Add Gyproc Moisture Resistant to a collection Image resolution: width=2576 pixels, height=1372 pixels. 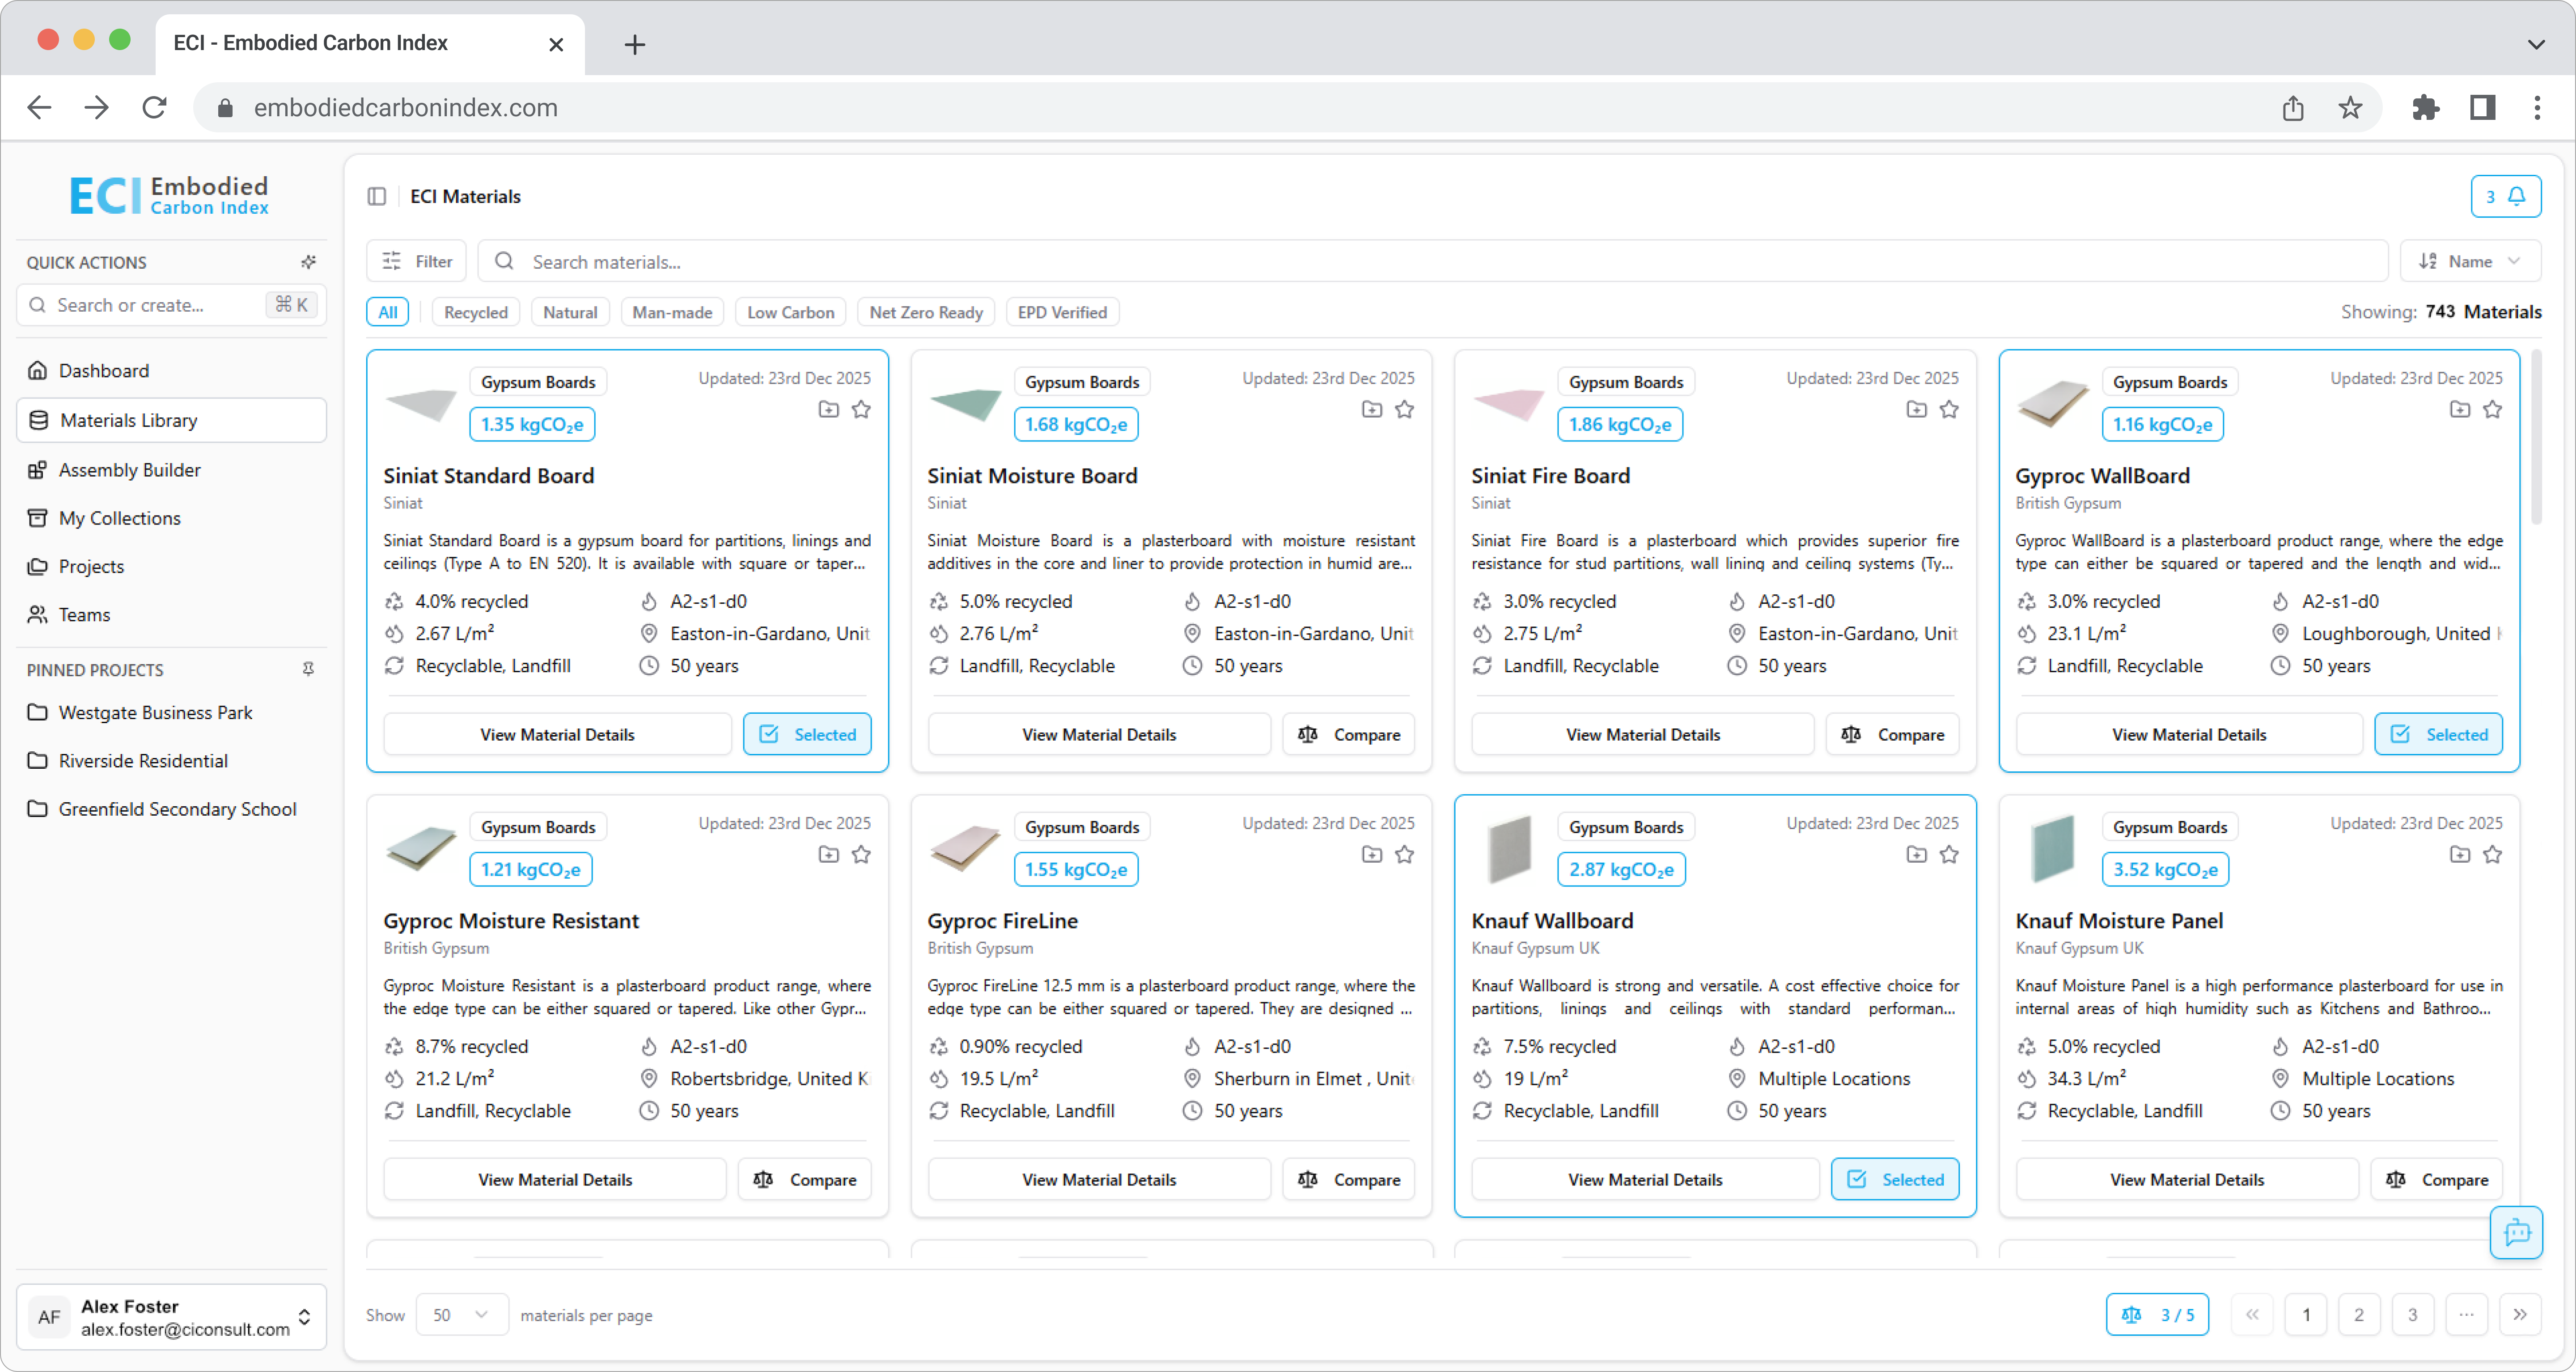828,854
